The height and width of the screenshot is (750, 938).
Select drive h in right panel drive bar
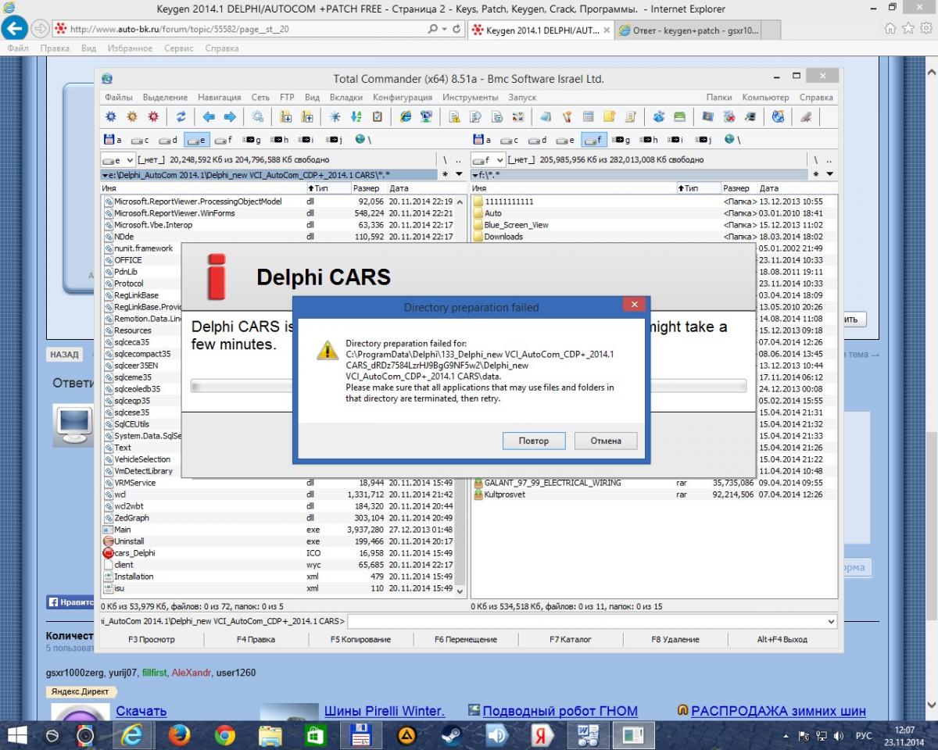click(649, 140)
